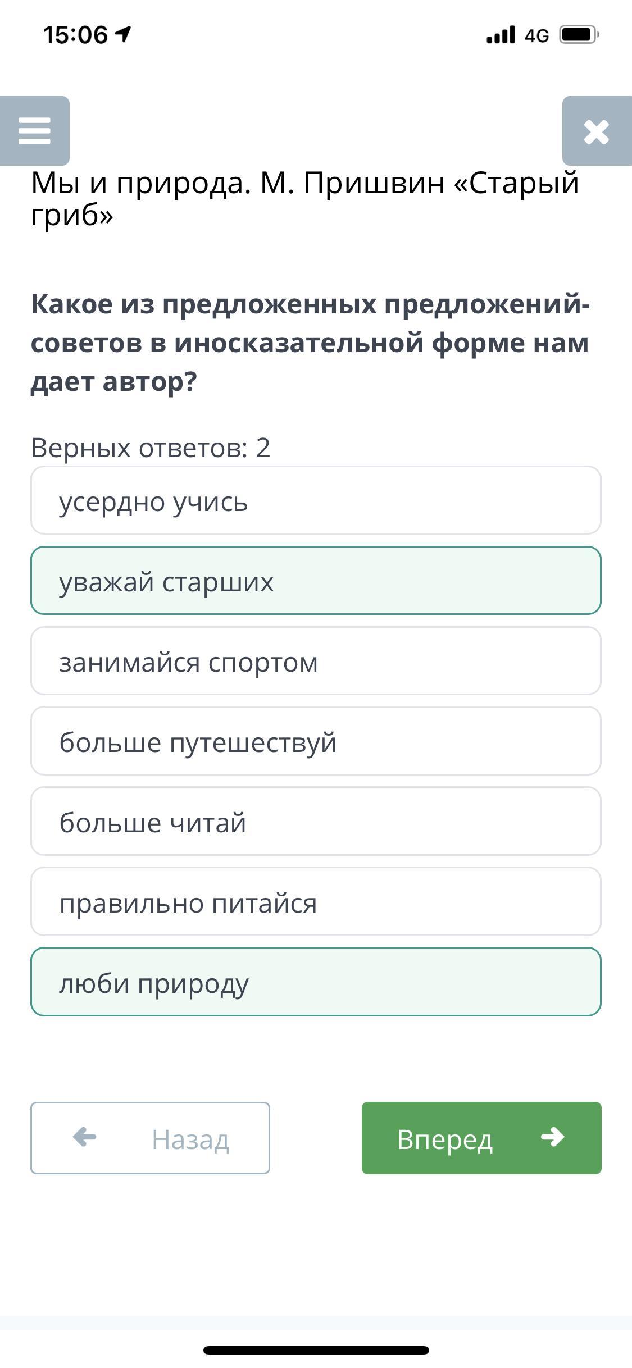
Task: Open the hamburger menu
Action: [x=35, y=131]
